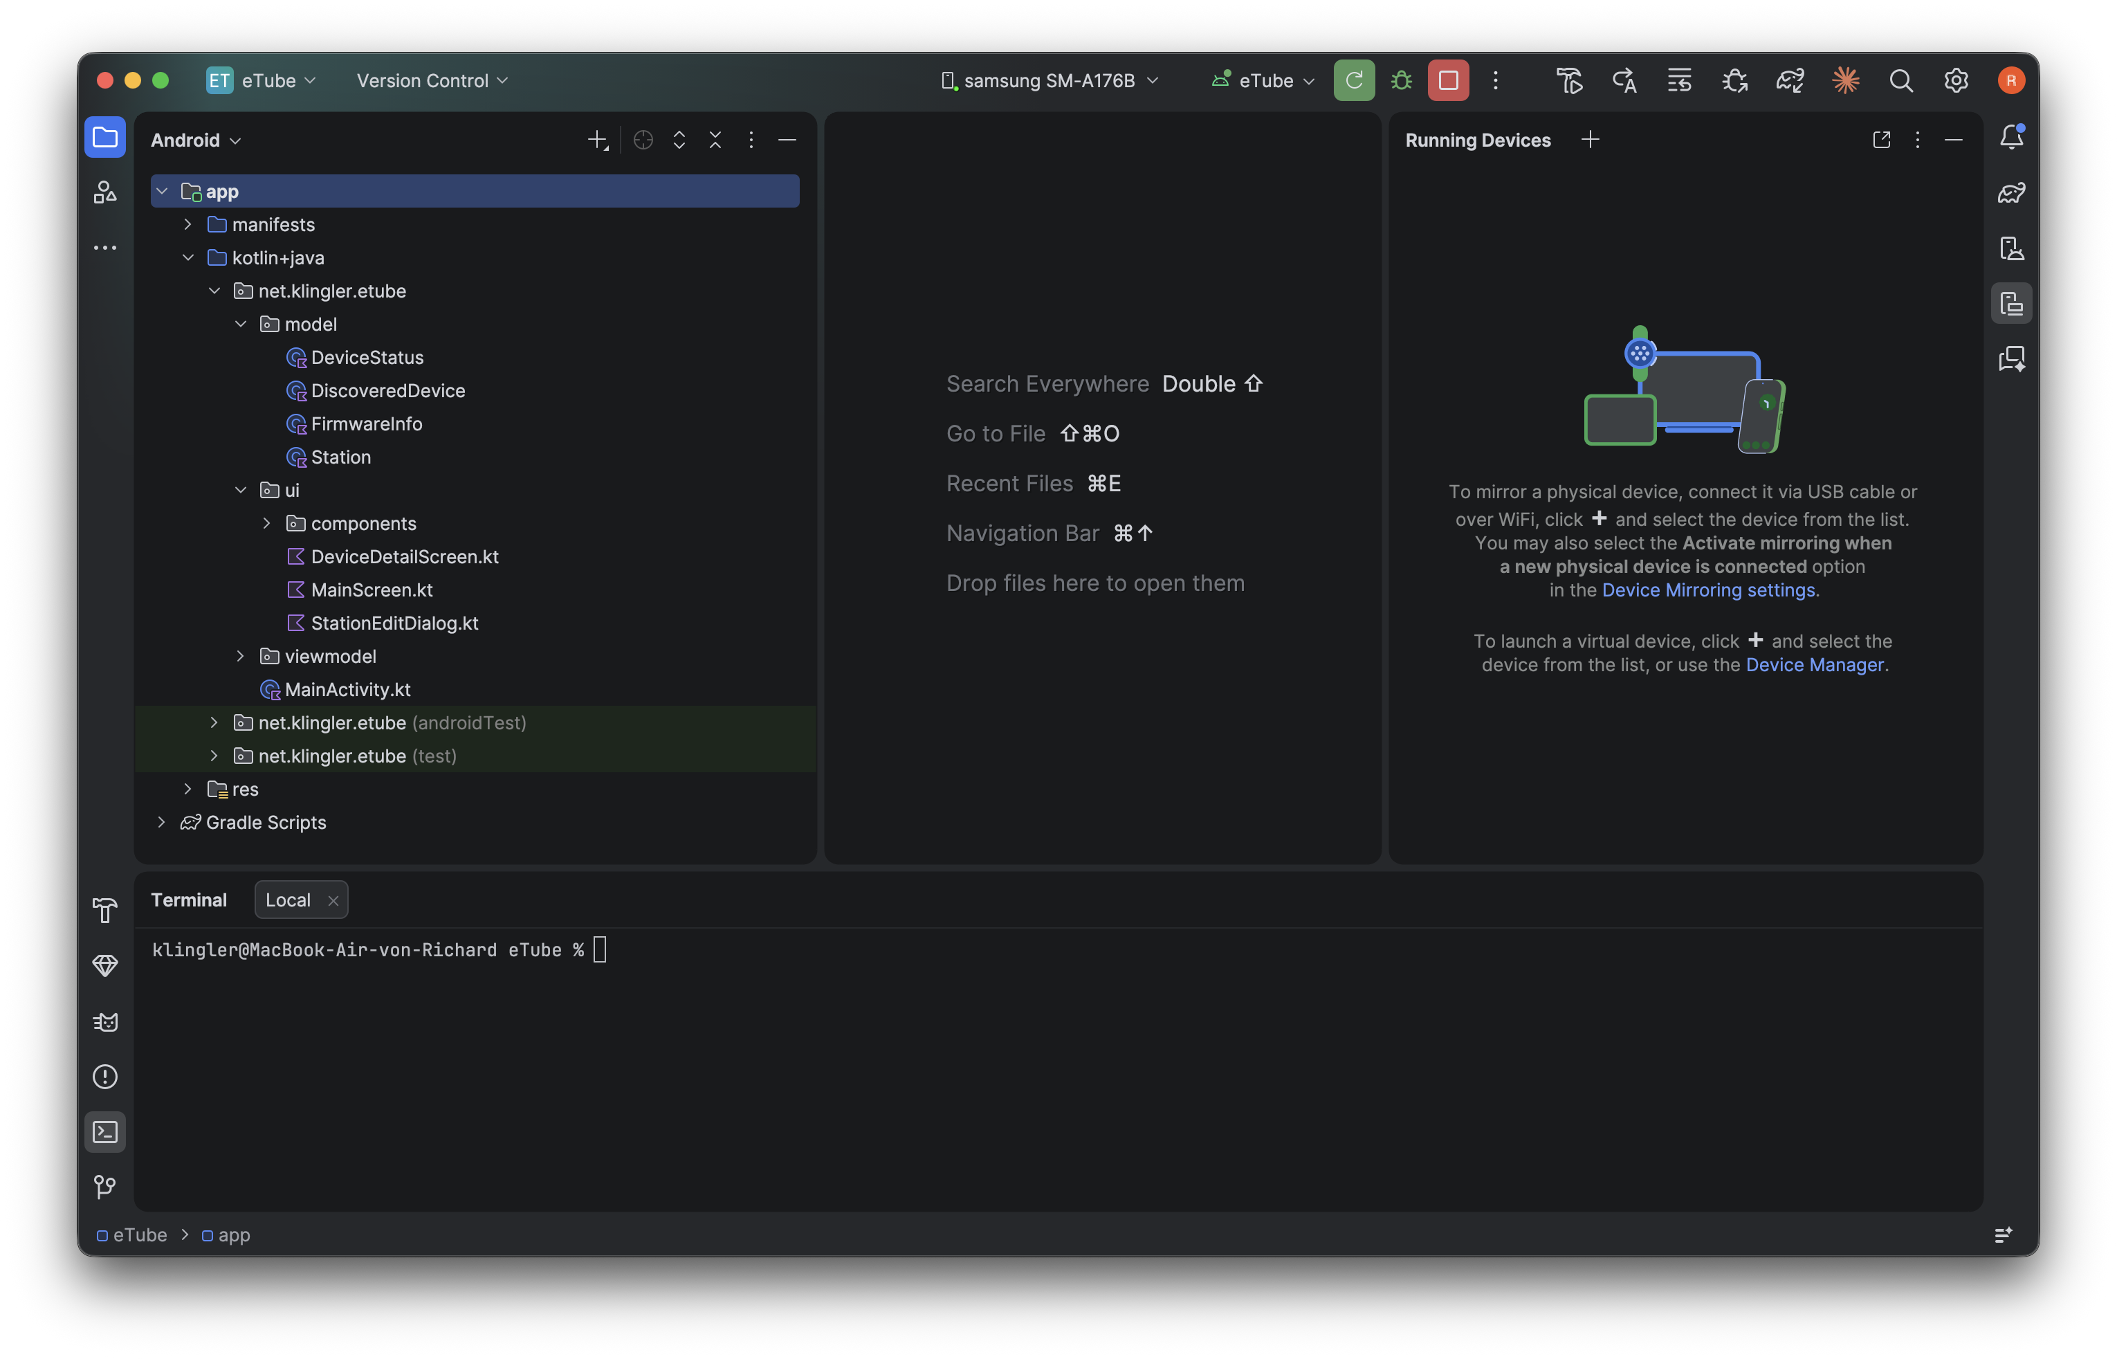This screenshot has height=1359, width=2117.
Task: Open Git version control tool window
Action: point(105,1187)
